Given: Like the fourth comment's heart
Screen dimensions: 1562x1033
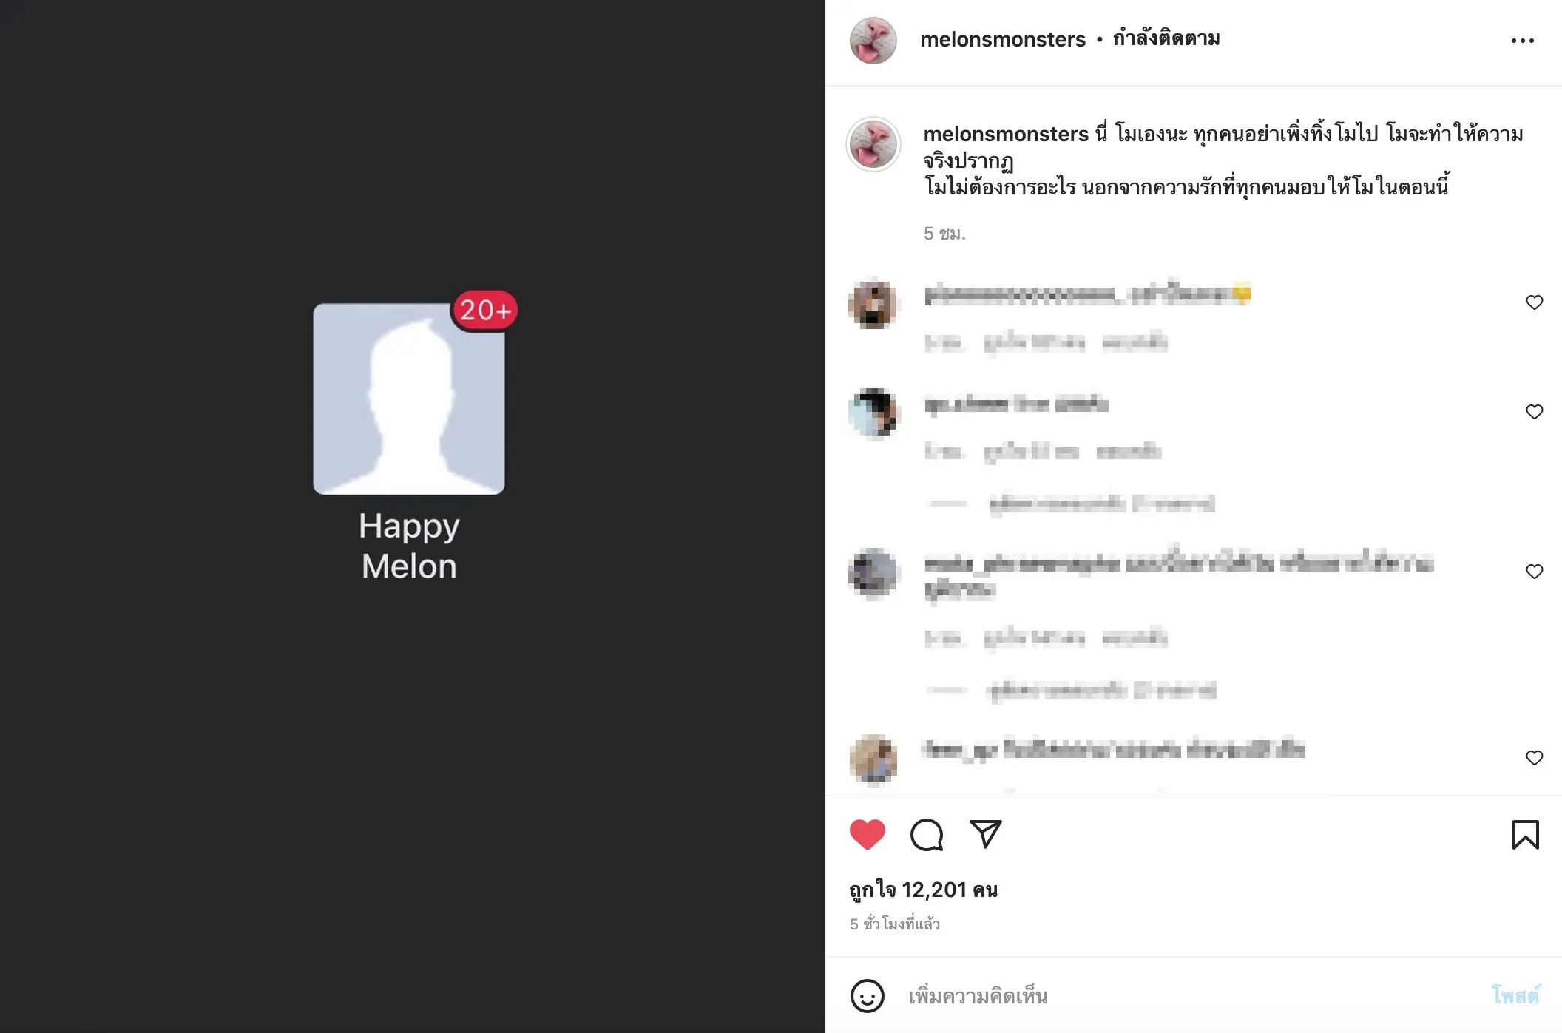Looking at the screenshot, I should [x=1535, y=758].
